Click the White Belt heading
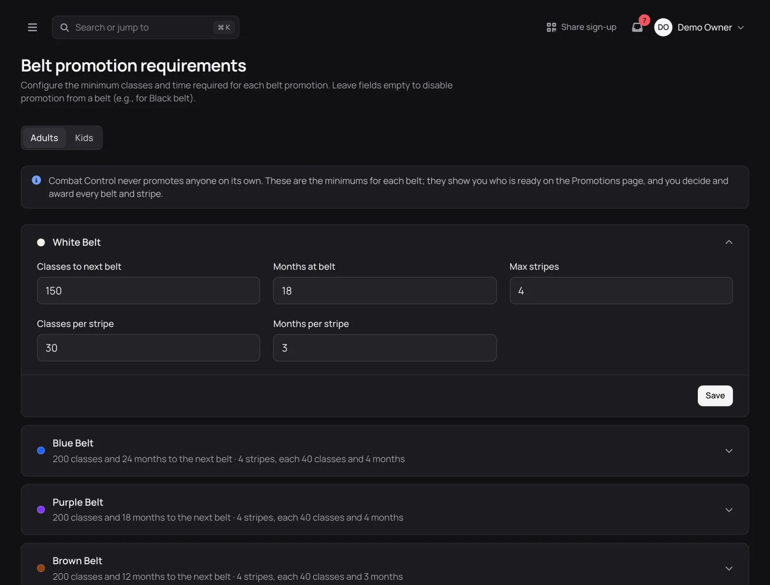The image size is (770, 585). coord(77,242)
